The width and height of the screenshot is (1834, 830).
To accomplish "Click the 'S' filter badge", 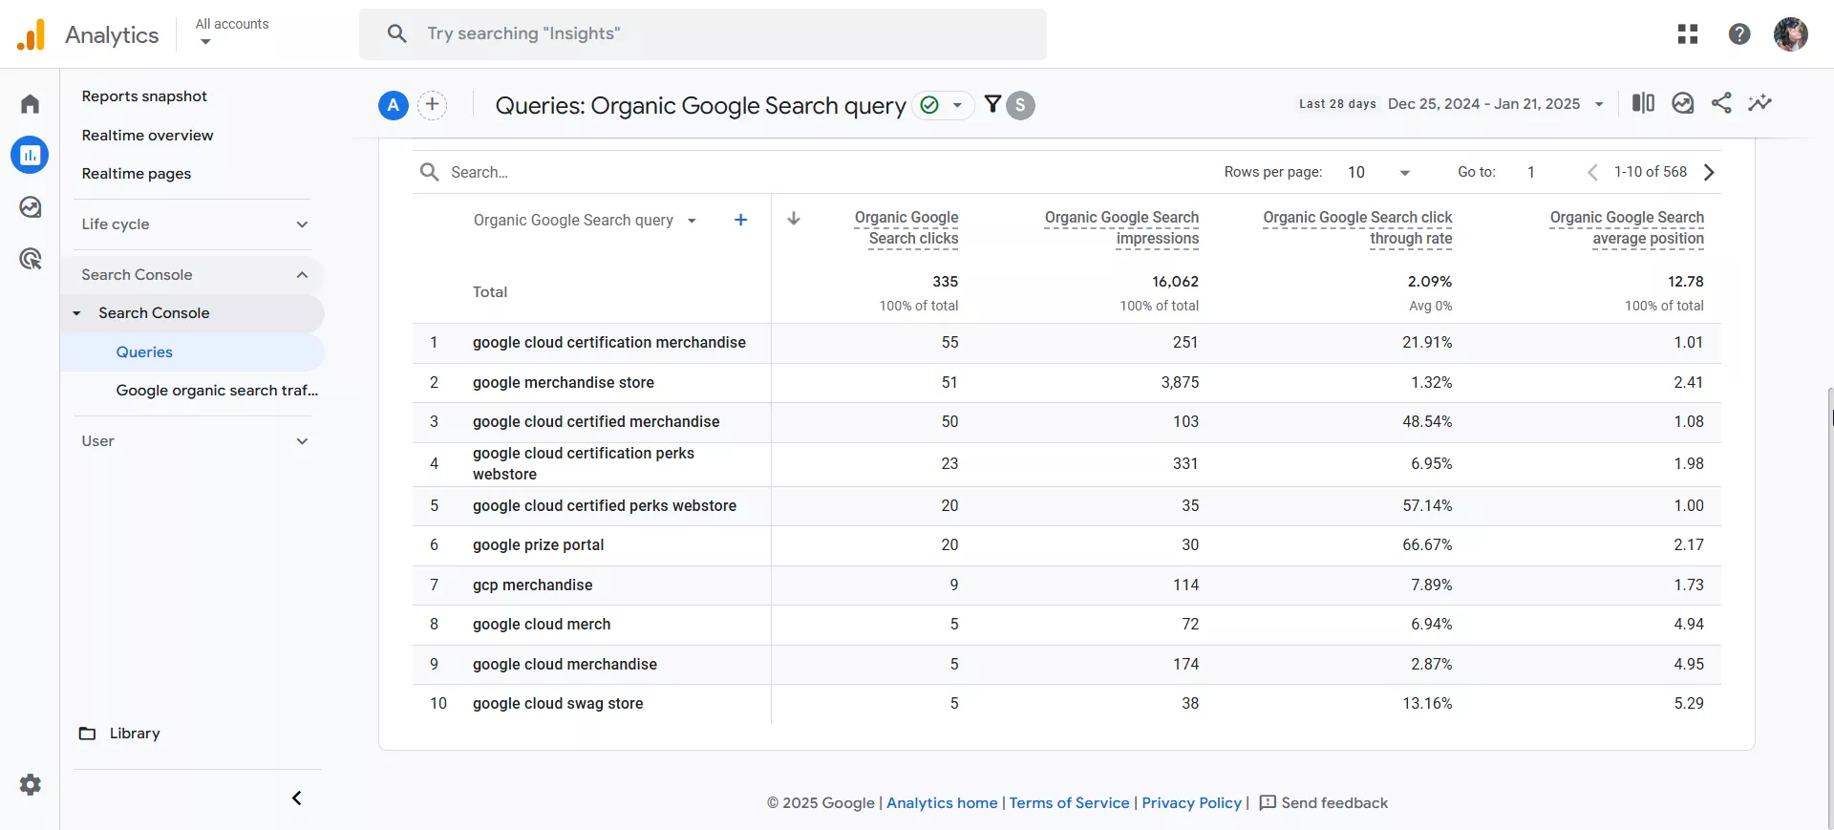I will (1020, 105).
